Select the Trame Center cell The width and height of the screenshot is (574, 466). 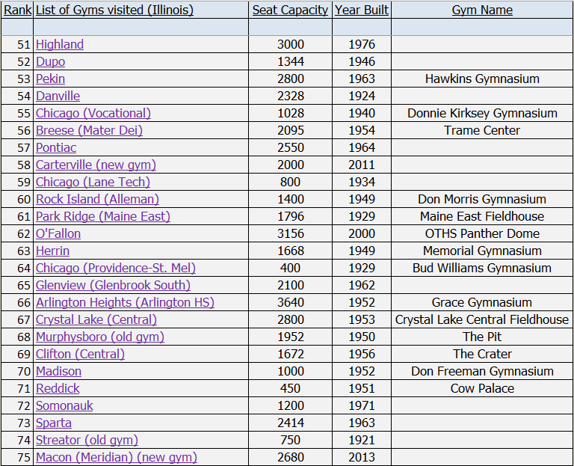pos(482,130)
